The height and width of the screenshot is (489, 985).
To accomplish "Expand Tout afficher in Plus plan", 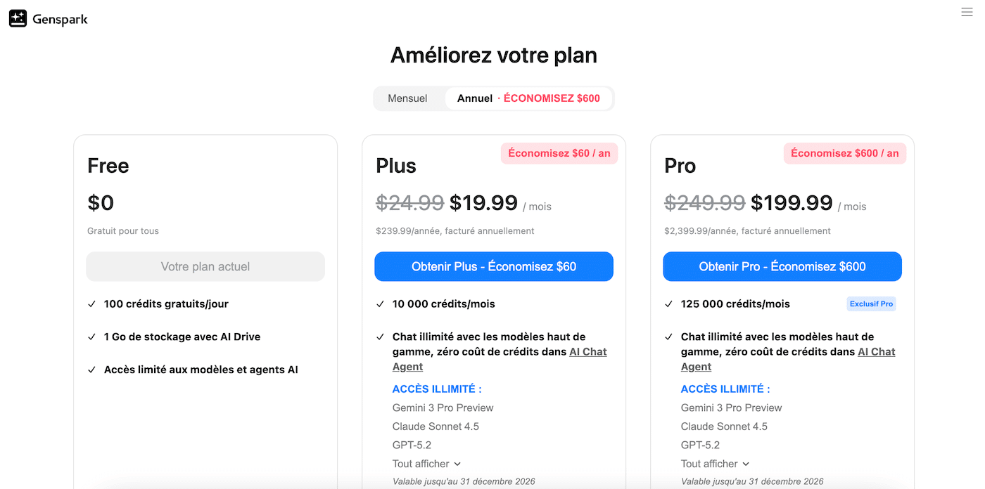I will (427, 464).
